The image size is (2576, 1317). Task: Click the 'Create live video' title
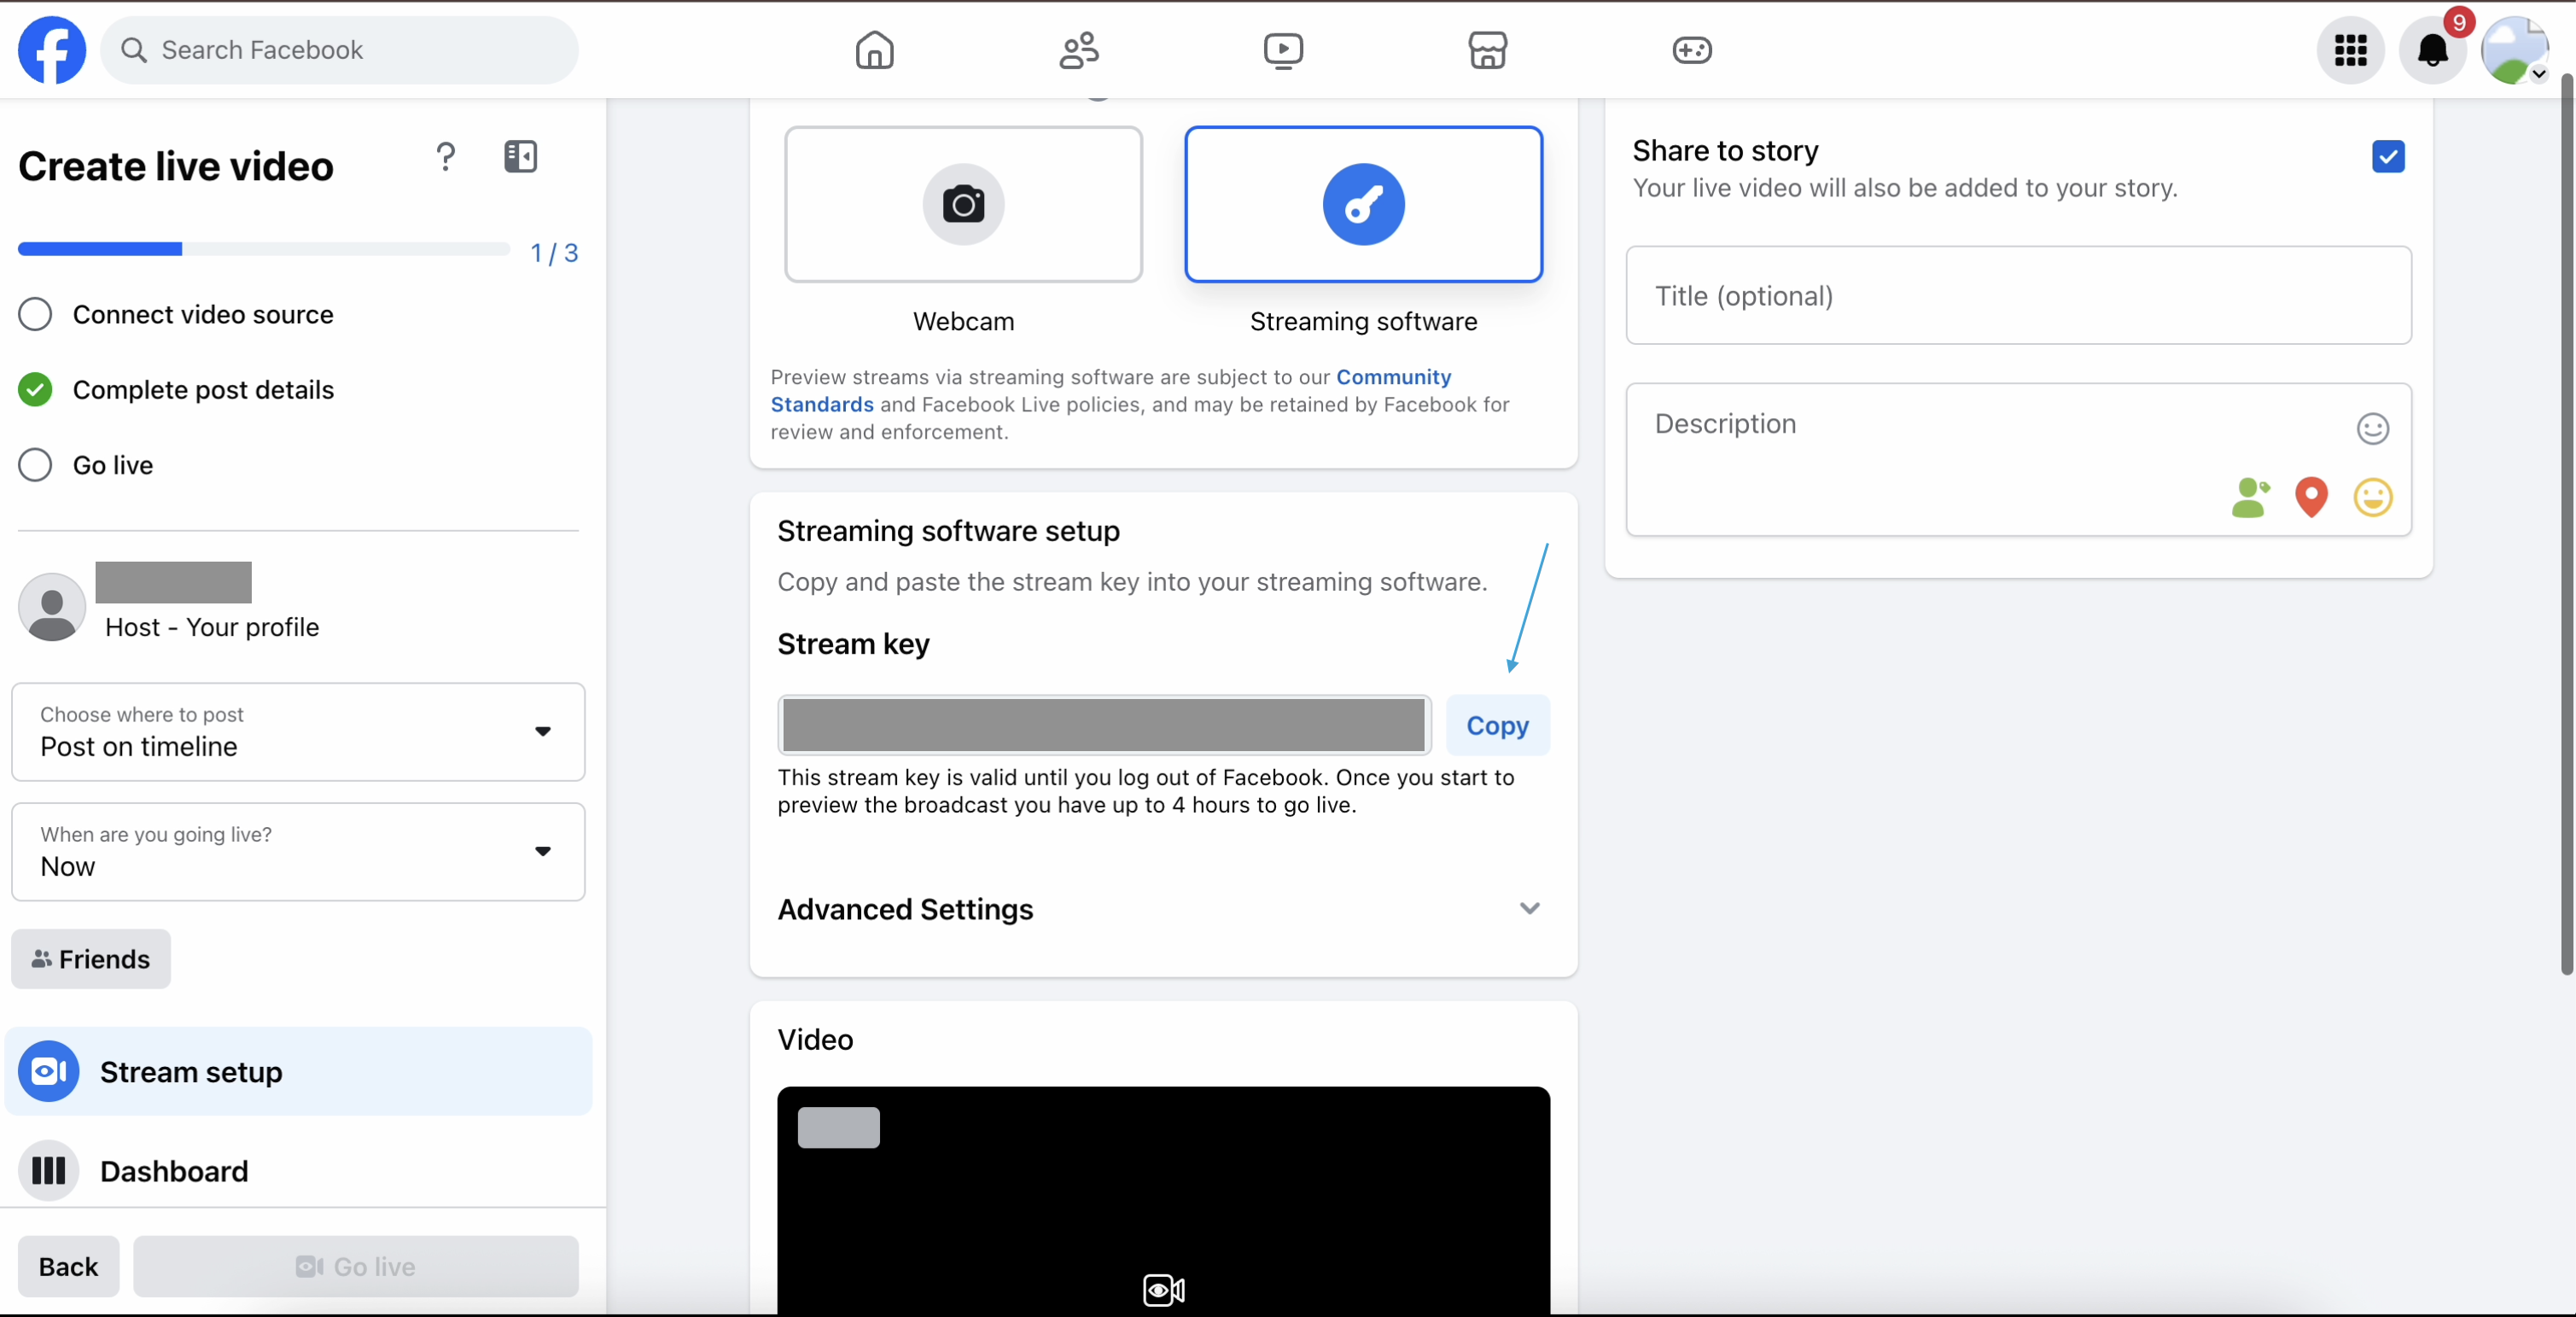(x=176, y=166)
